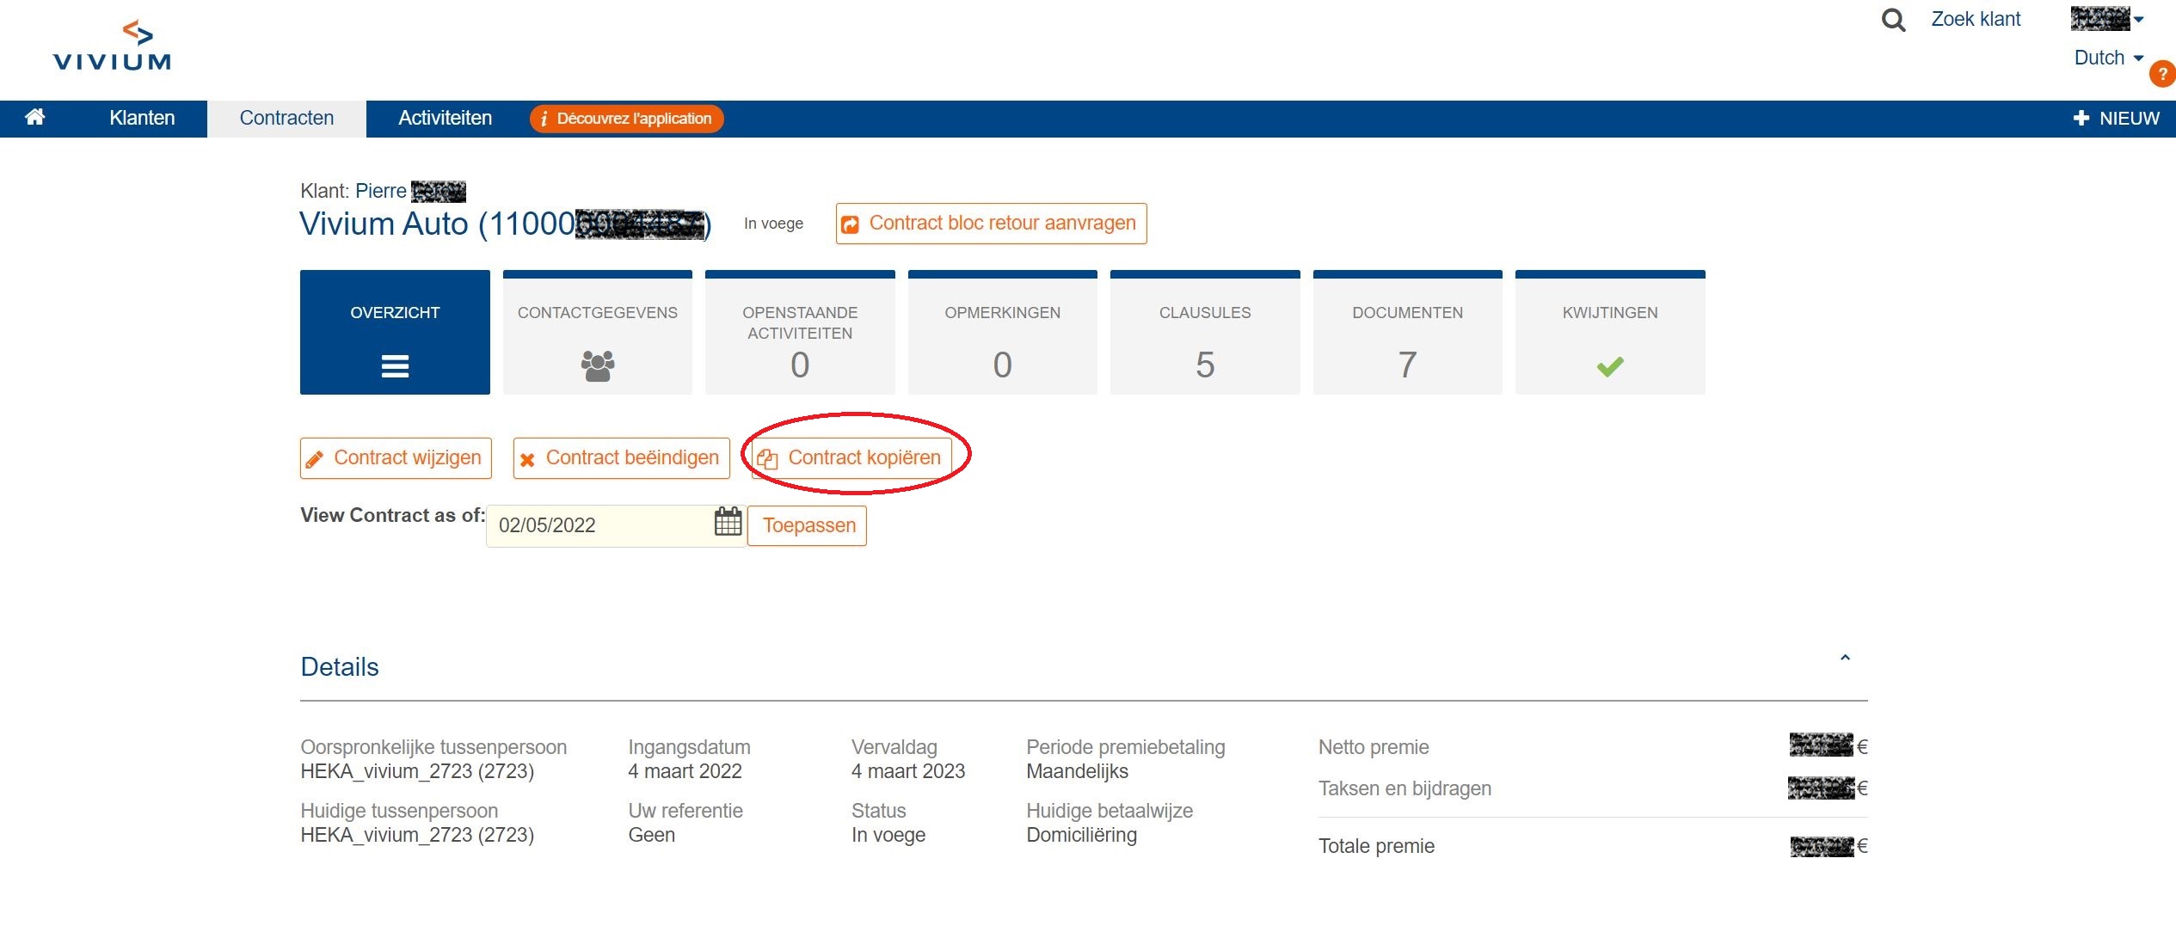Click the Vivium logo
Screen dimensions: 2176x932
click(112, 46)
